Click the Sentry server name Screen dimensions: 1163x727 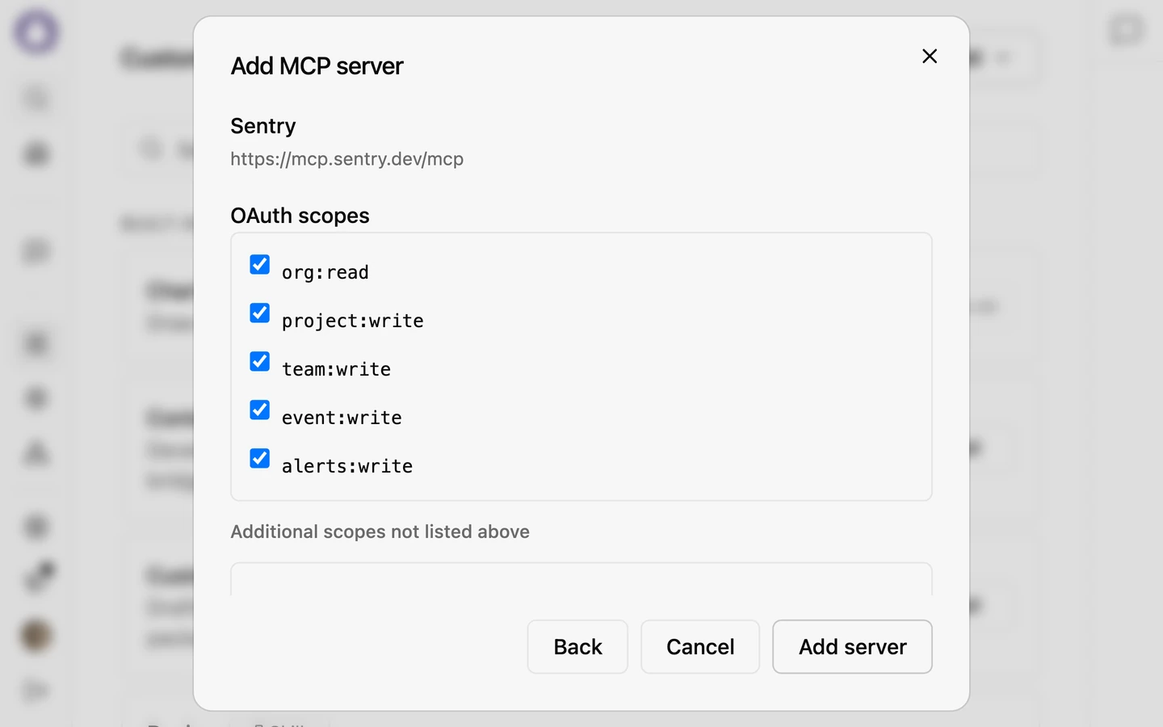263,126
